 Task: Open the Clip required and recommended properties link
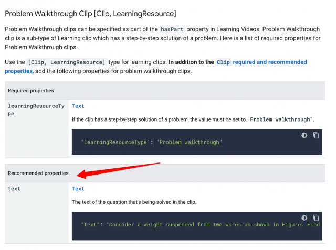coord(261,62)
